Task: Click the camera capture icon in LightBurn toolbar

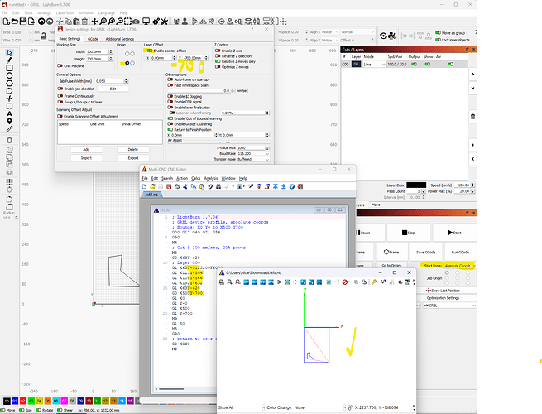Action: pos(137,22)
